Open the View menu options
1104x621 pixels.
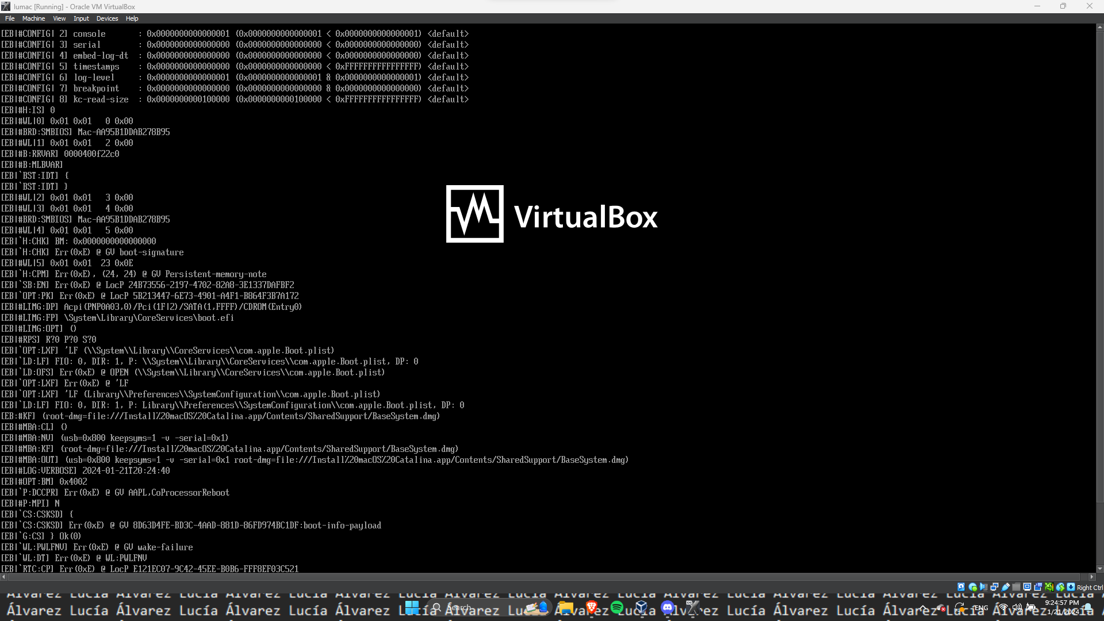pyautogui.click(x=59, y=18)
